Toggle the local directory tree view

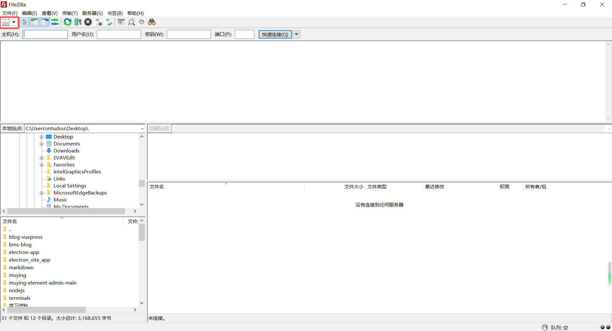click(35, 22)
